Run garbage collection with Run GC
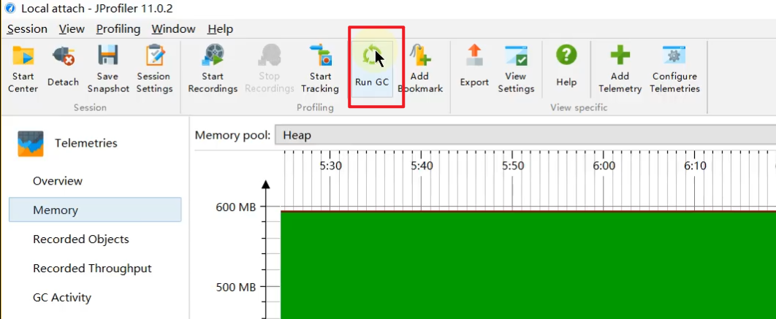This screenshot has height=319, width=776. tap(372, 68)
